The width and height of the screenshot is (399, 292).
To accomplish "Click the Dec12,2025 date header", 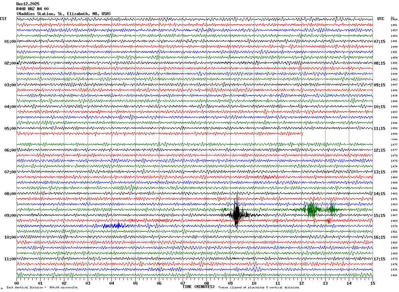I will tap(27, 4).
